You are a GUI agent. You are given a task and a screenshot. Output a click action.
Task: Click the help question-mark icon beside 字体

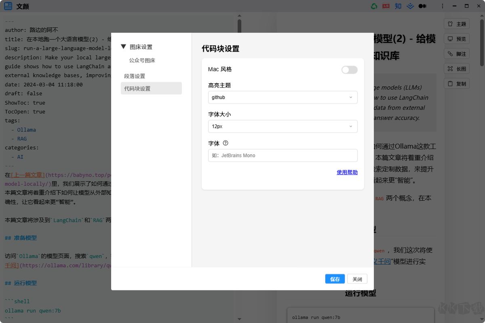[226, 143]
